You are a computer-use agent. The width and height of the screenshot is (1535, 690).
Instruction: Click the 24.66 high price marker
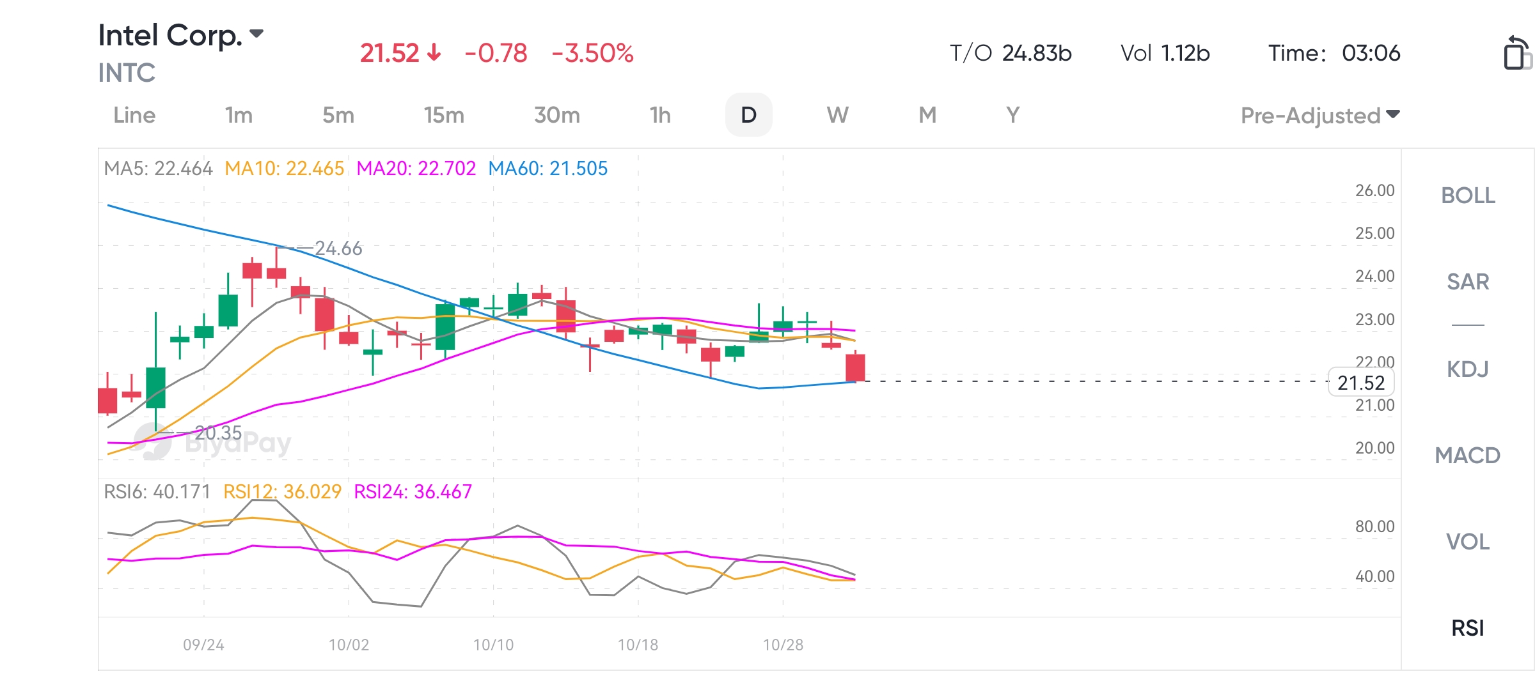(x=338, y=248)
